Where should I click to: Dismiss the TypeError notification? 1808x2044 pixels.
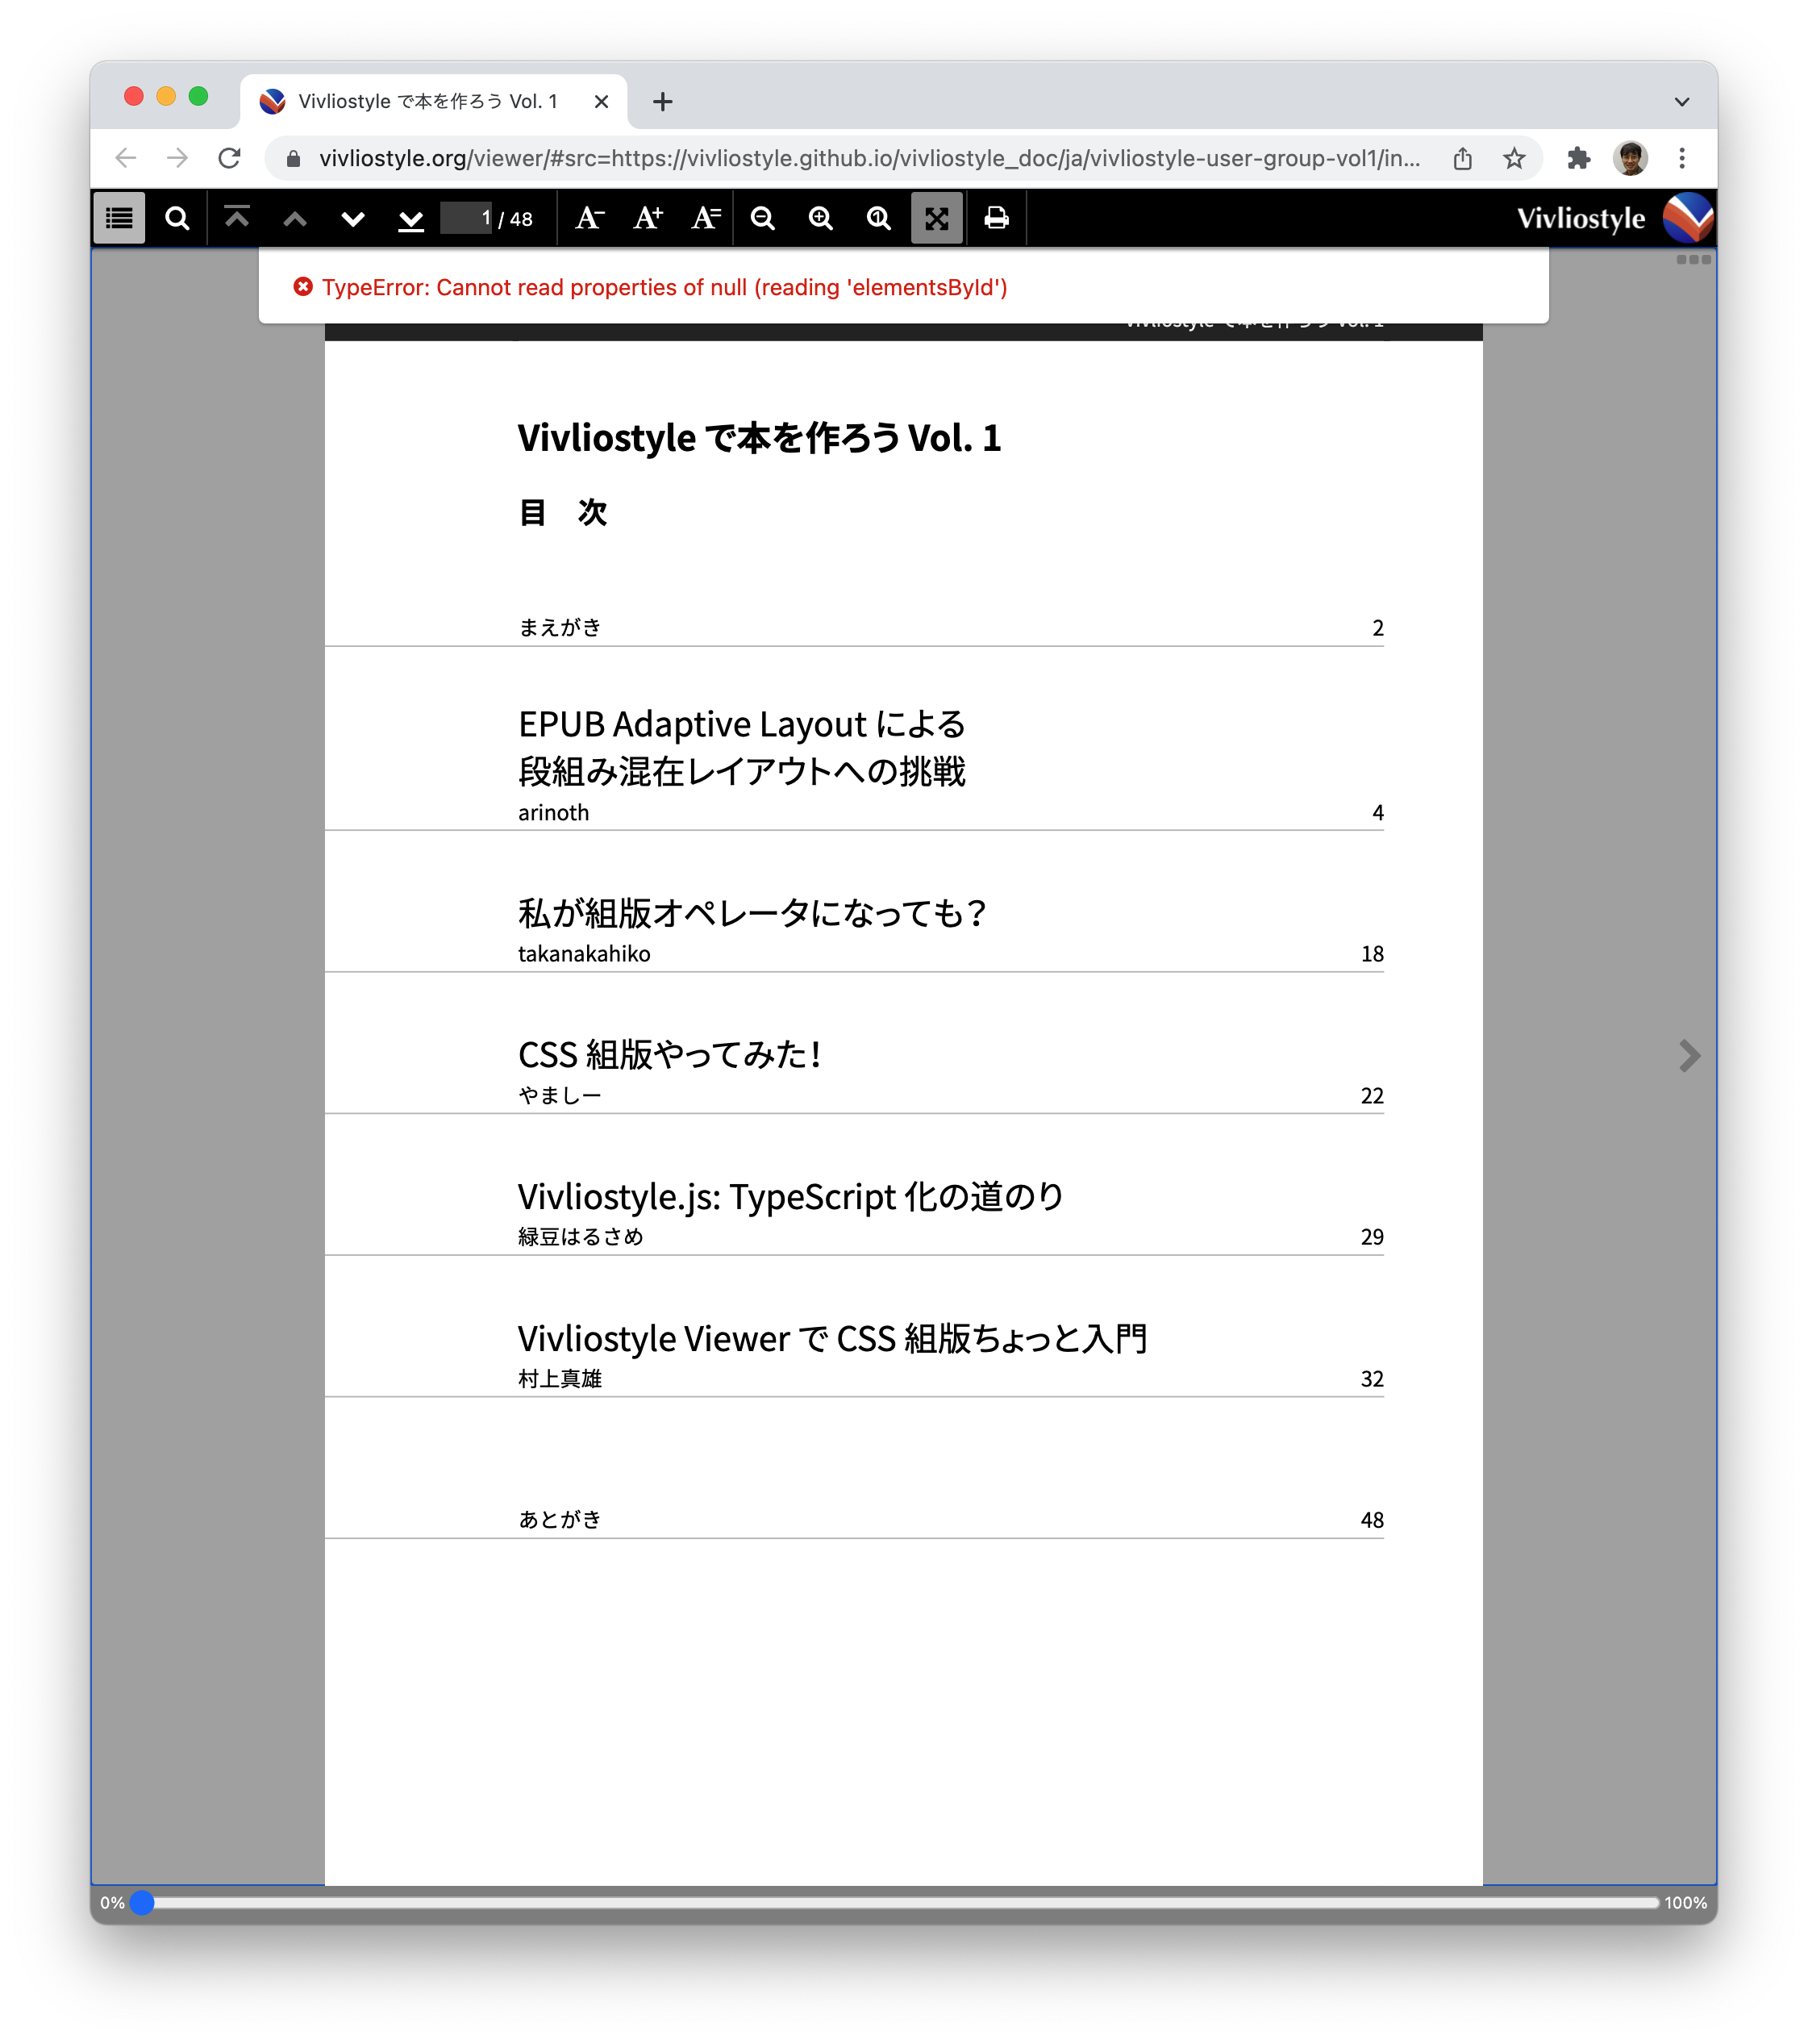point(303,287)
